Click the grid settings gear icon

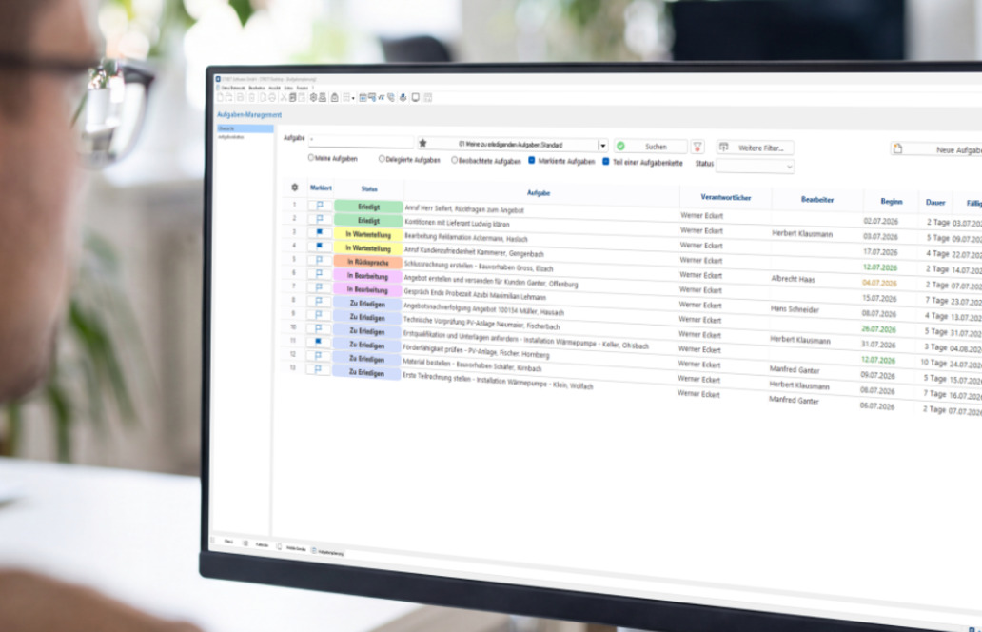point(295,187)
